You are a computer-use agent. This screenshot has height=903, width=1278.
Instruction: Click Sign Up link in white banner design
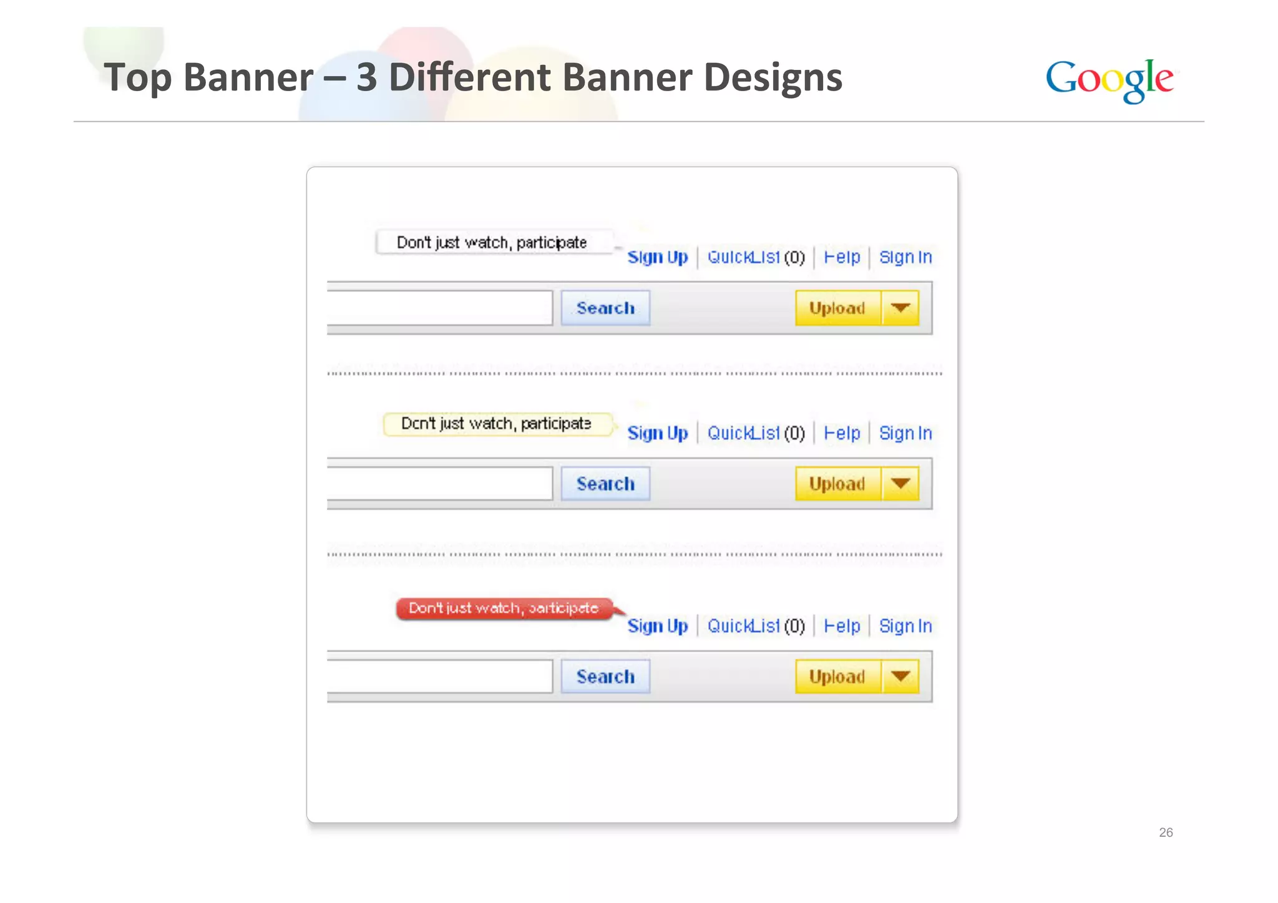[657, 257]
